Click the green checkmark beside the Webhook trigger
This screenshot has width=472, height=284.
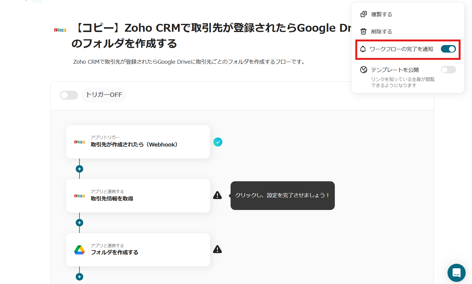point(218,142)
